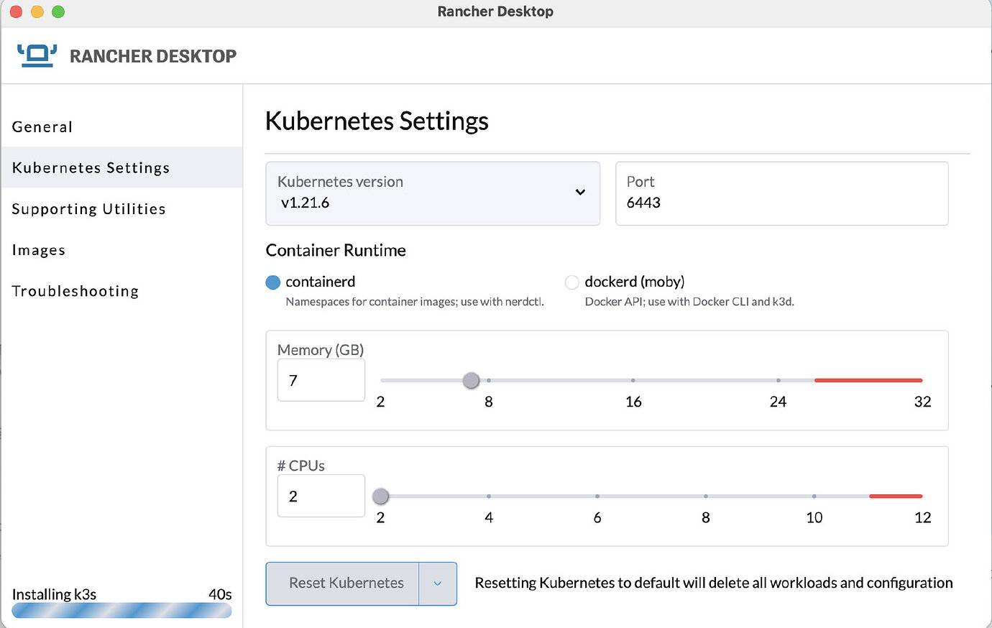Go to Supporting Utilities

[x=89, y=209]
